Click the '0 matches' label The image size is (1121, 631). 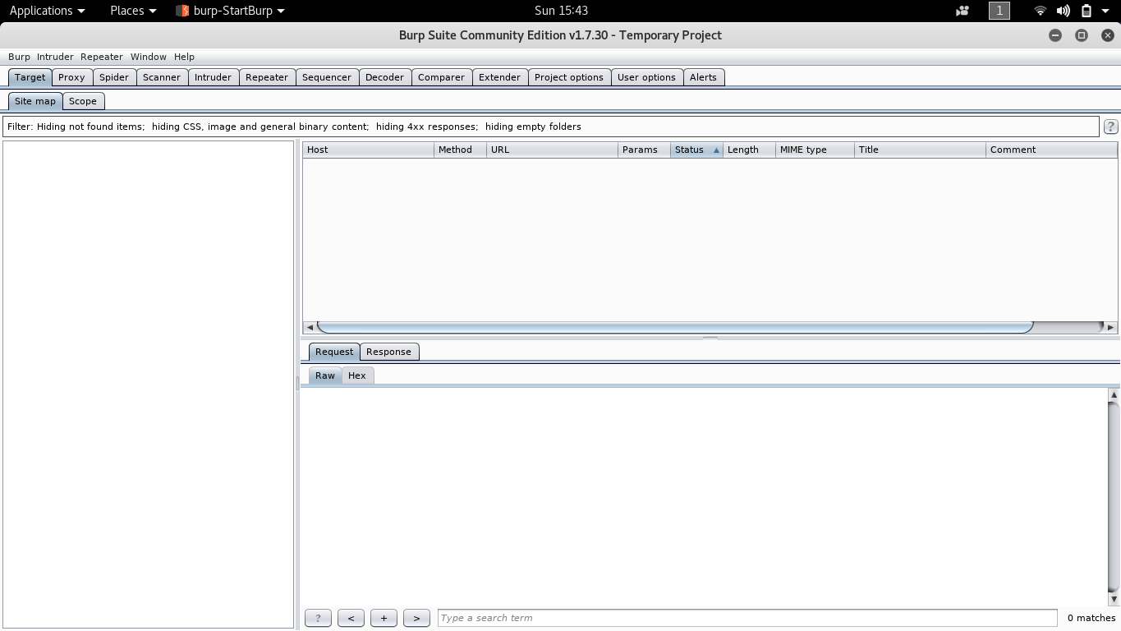pyautogui.click(x=1091, y=618)
